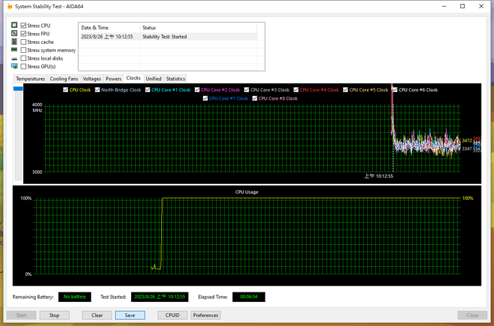The image size is (494, 326).
Task: Click the 3347 clock value label
Action: point(467,148)
